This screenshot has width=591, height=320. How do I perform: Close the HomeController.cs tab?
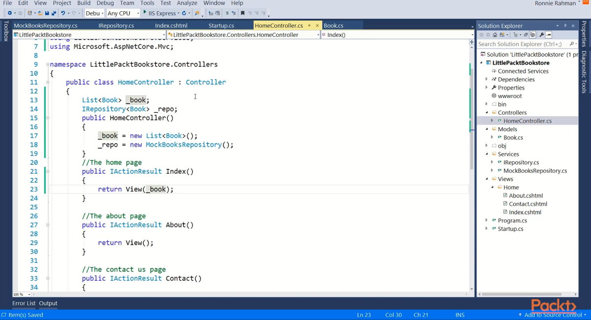318,25
